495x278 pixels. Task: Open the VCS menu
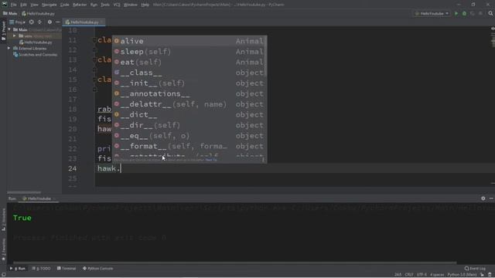[117, 5]
